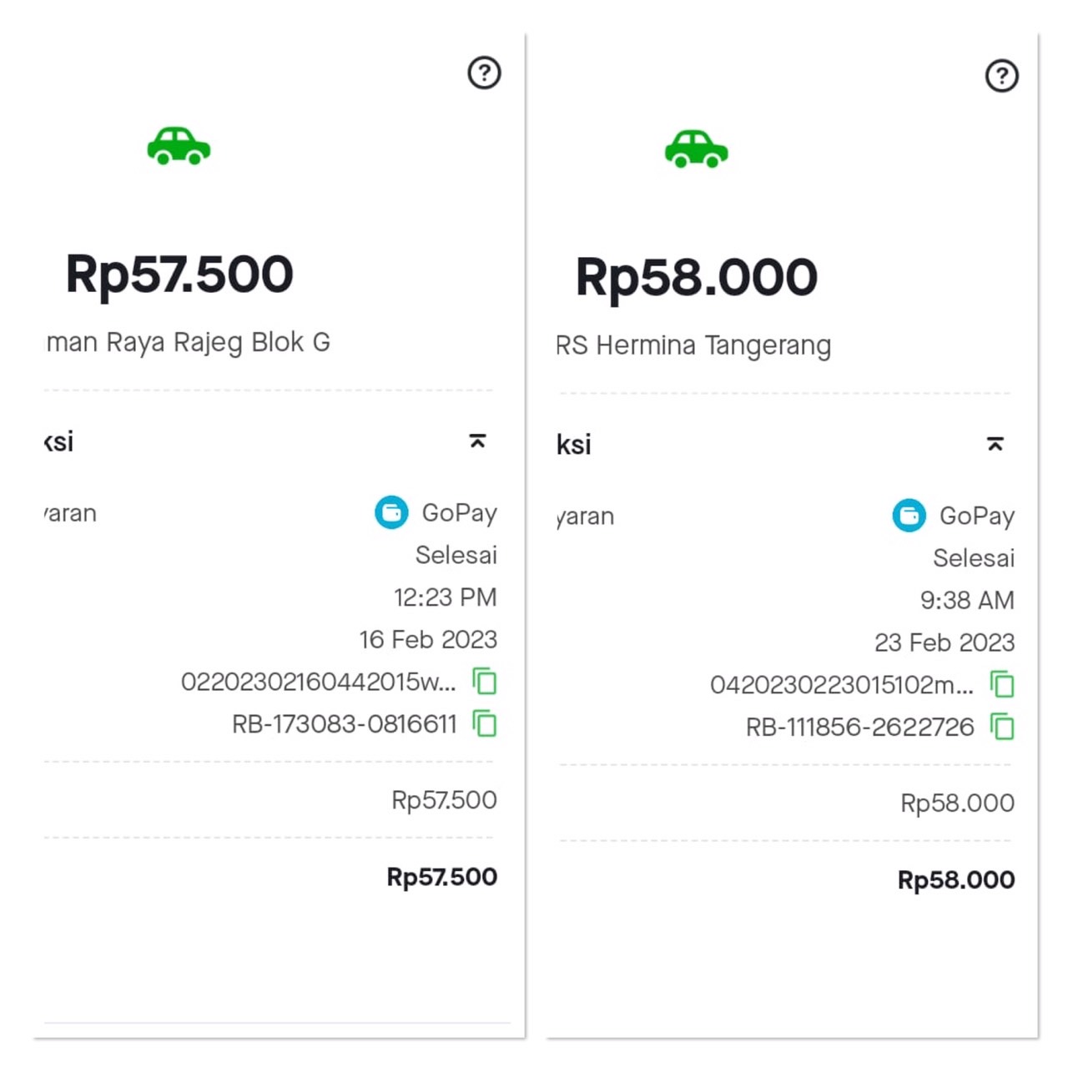Click the large Rp57.500 heading amount
This screenshot has width=1068, height=1068.
179,275
